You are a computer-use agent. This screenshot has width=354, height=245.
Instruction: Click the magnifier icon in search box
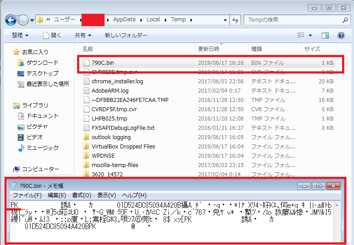click(x=345, y=20)
